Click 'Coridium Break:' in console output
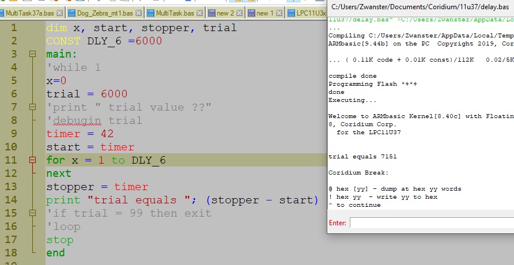Screen dimensions: 514x265 coord(358,173)
